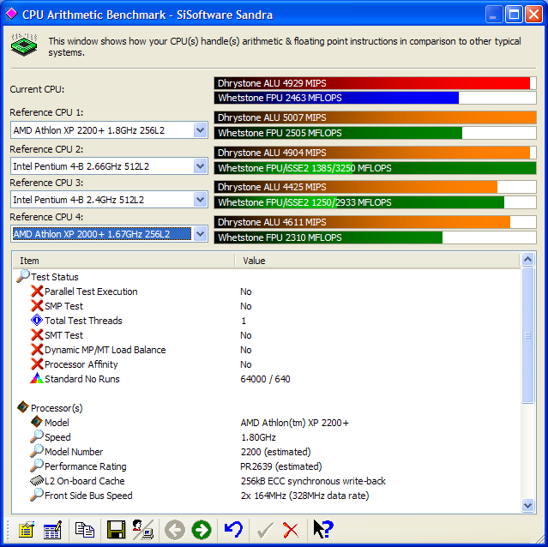This screenshot has height=547, width=548.
Task: Click the red X beside Dynamic MP/MT Load Balance
Action: click(37, 350)
